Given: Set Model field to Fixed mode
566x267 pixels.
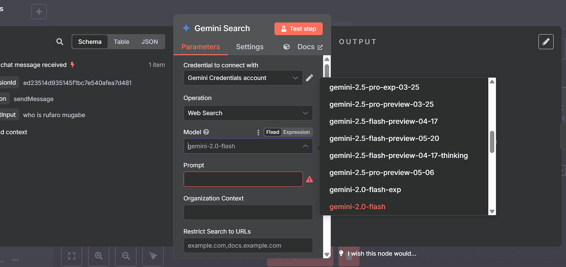Looking at the screenshot, I should (272, 132).
